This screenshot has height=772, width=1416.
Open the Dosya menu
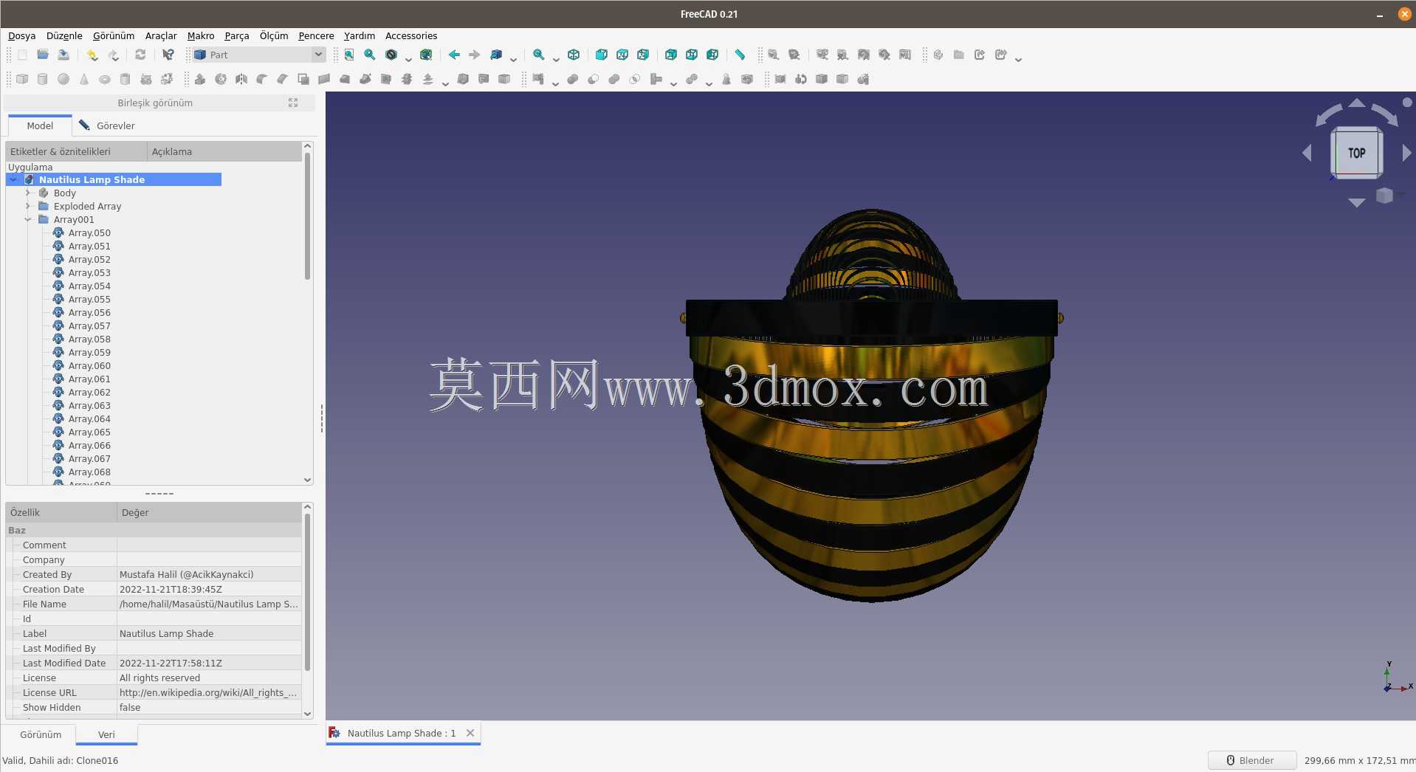(21, 35)
